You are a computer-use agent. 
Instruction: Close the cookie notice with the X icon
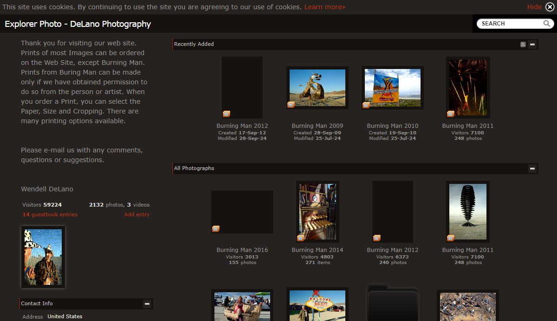pos(550,7)
